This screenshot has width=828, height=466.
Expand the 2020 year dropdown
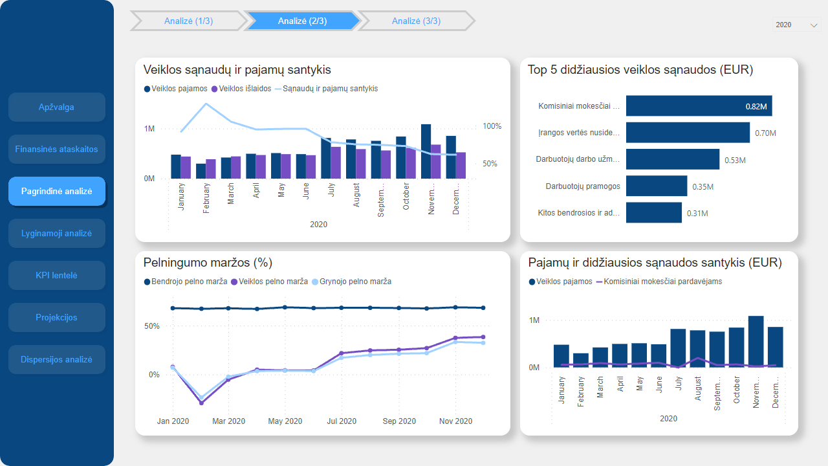(796, 25)
